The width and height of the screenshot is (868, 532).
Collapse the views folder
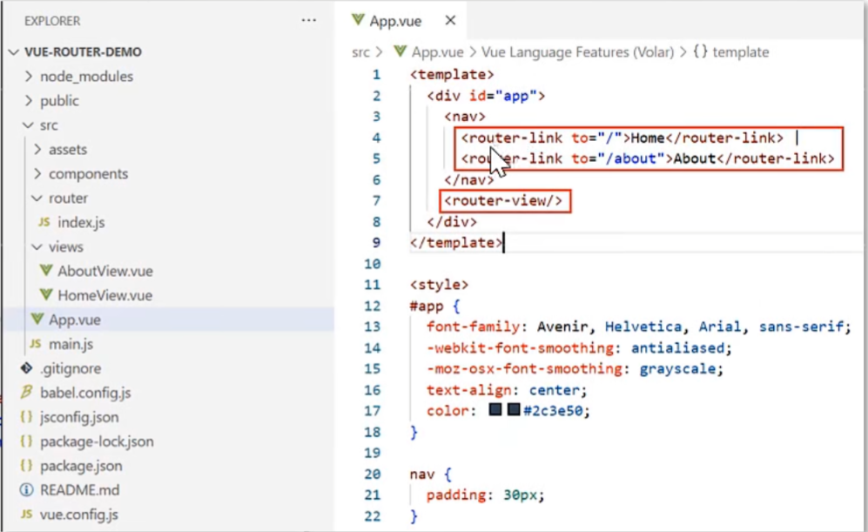[x=37, y=247]
